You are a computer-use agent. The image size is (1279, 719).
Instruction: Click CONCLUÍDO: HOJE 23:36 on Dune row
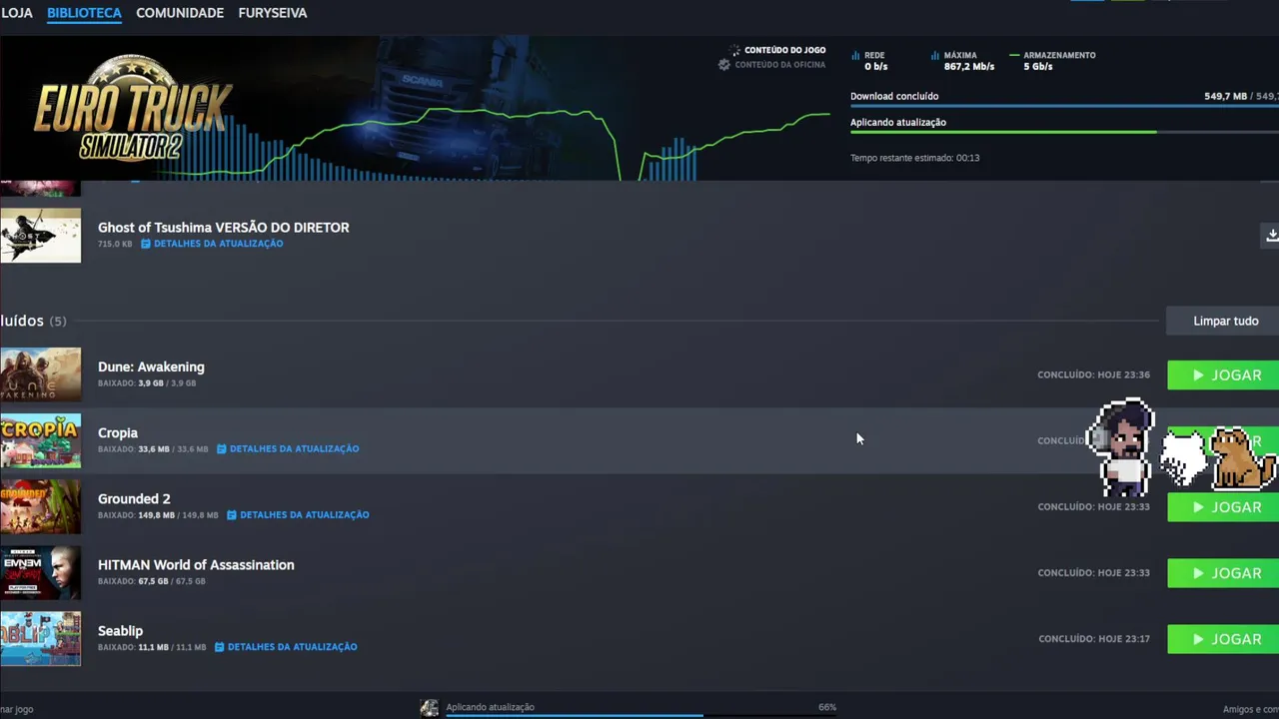pyautogui.click(x=1093, y=375)
